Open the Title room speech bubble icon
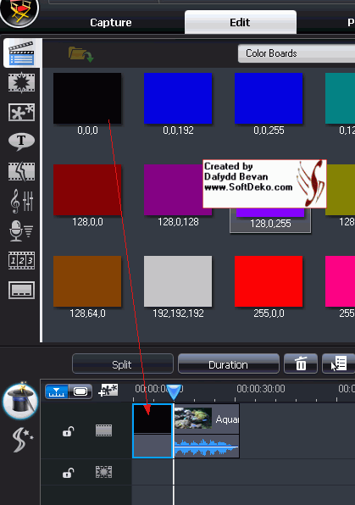Viewport: 355px width, 505px height. 21,142
